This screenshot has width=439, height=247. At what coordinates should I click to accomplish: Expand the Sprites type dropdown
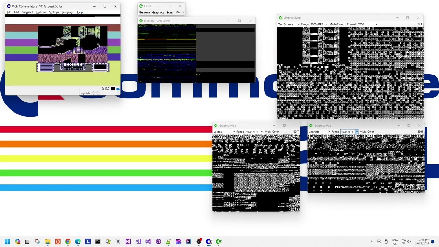pos(224,132)
